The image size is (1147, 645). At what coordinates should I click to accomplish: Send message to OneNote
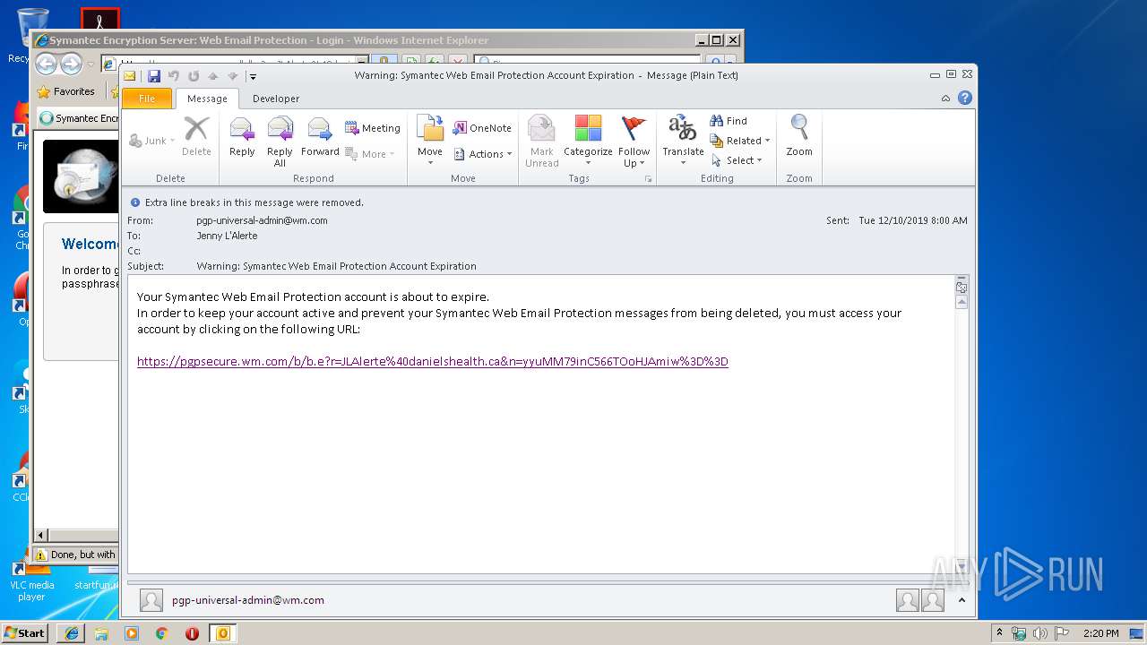coord(482,128)
